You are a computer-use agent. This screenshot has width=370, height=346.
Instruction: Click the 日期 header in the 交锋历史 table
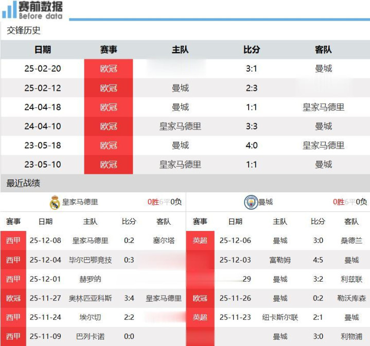tap(43, 50)
